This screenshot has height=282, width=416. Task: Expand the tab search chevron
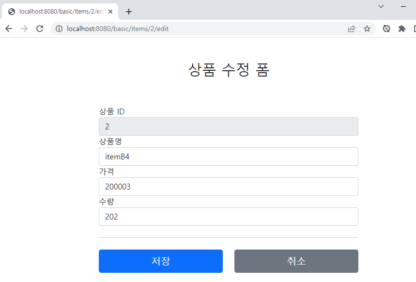tap(381, 6)
